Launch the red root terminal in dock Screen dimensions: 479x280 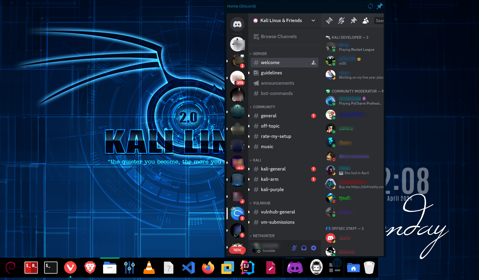click(x=31, y=268)
